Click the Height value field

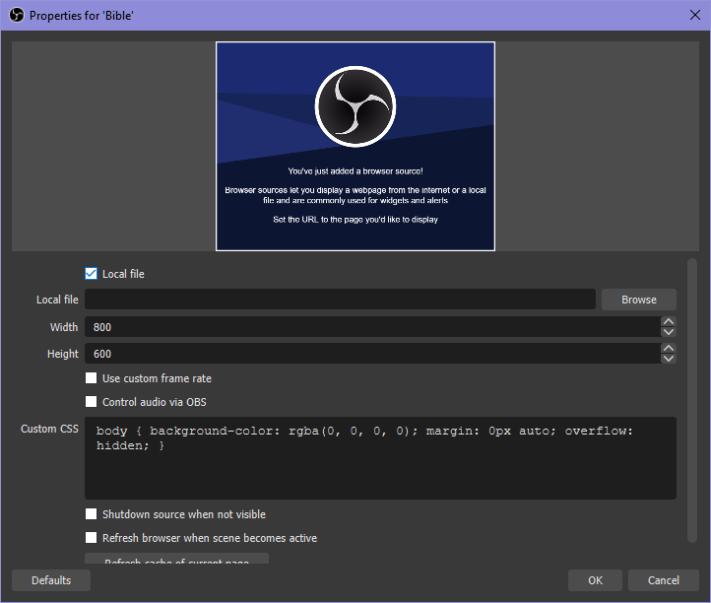pos(372,354)
